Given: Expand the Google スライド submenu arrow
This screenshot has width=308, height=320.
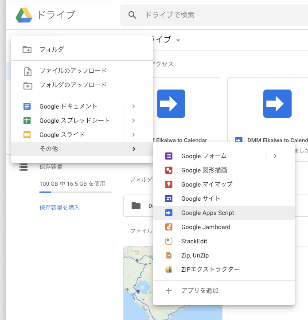Looking at the screenshot, I should pos(133,135).
